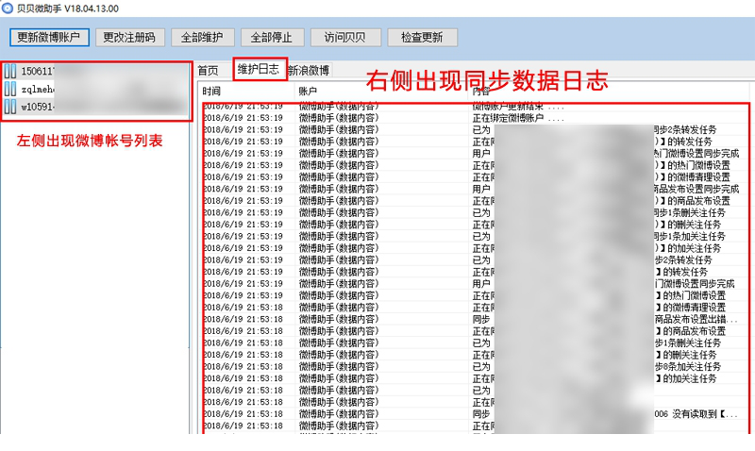
Task: Click the 更新微博账户 button
Action: pyautogui.click(x=49, y=38)
